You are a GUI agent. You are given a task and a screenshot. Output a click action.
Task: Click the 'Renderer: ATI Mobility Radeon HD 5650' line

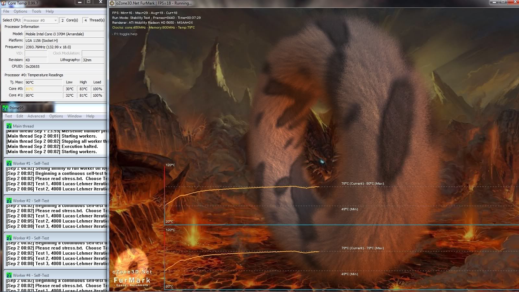152,23
